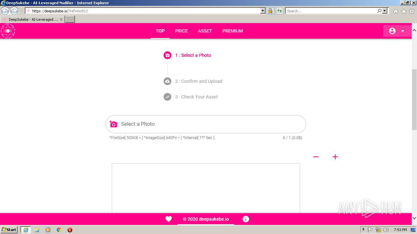Viewport: 417px width, 234px height.
Task: Click the plus zoom-in icon
Action: (335, 157)
